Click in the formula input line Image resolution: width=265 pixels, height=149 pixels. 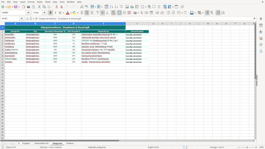click(x=145, y=19)
